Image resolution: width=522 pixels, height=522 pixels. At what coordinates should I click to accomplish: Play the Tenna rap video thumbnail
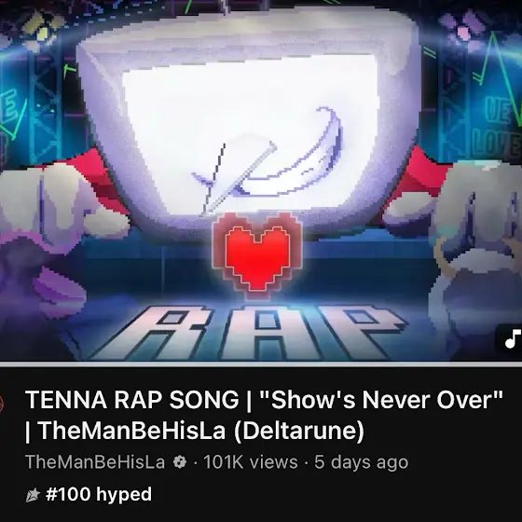click(261, 181)
